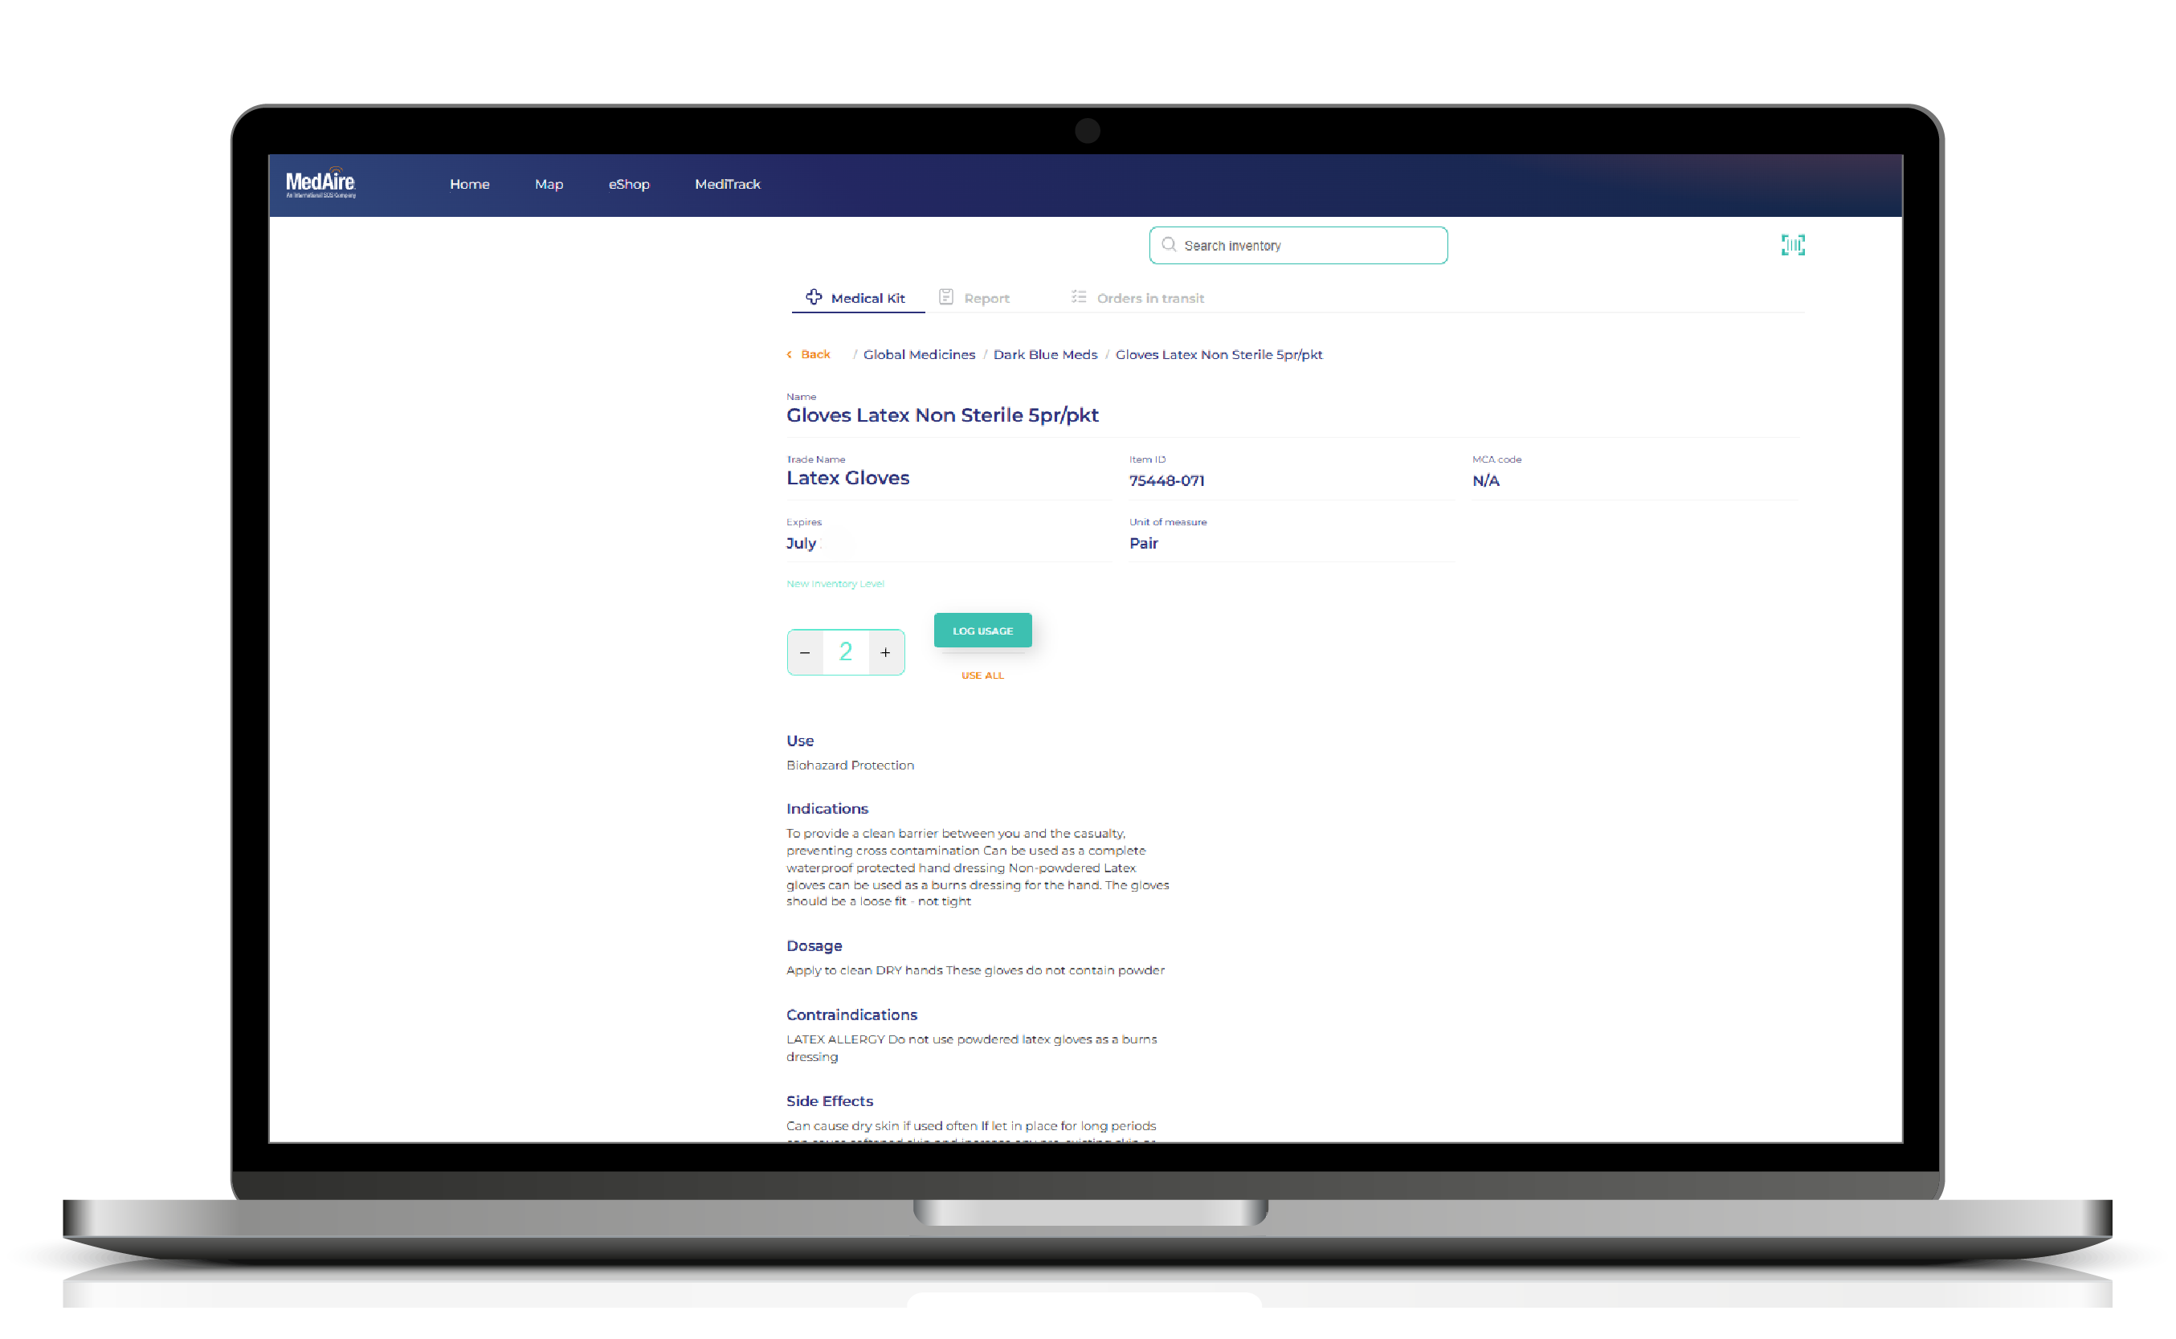Click the search inventory magnifier icon
Viewport: 2176px width, 1339px height.
(x=1167, y=244)
